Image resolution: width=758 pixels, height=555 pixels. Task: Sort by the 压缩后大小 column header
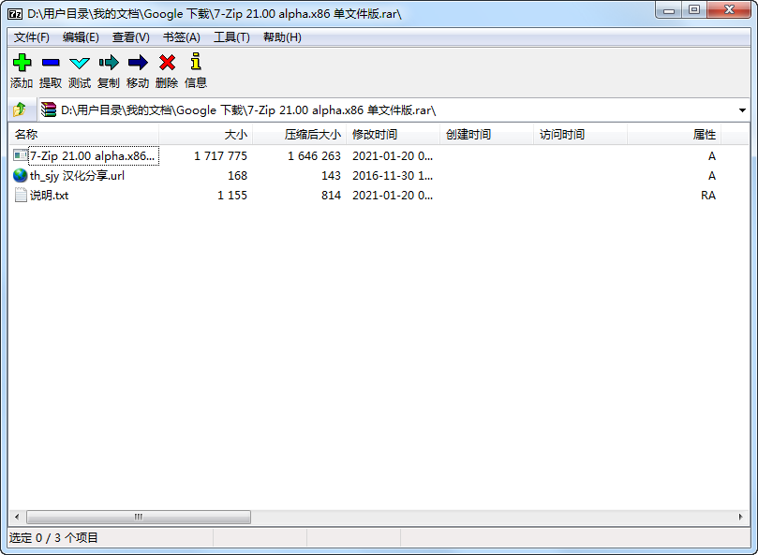[299, 134]
